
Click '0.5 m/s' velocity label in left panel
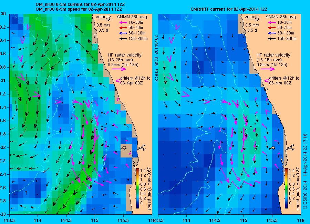[103, 25]
